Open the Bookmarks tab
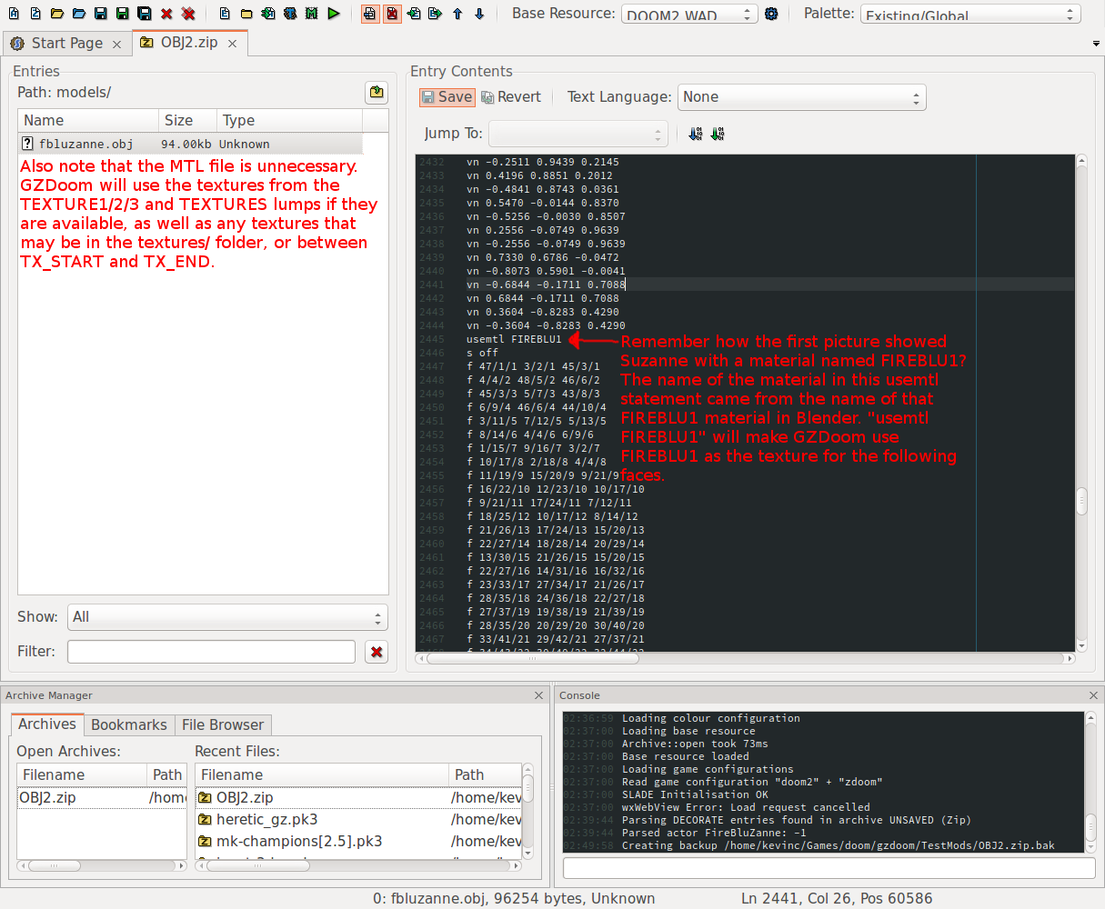Image resolution: width=1105 pixels, height=909 pixels. [129, 724]
